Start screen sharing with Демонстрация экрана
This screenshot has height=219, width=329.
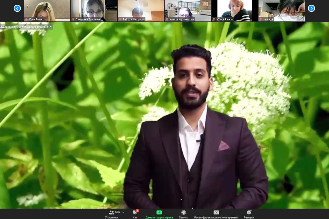point(159,213)
